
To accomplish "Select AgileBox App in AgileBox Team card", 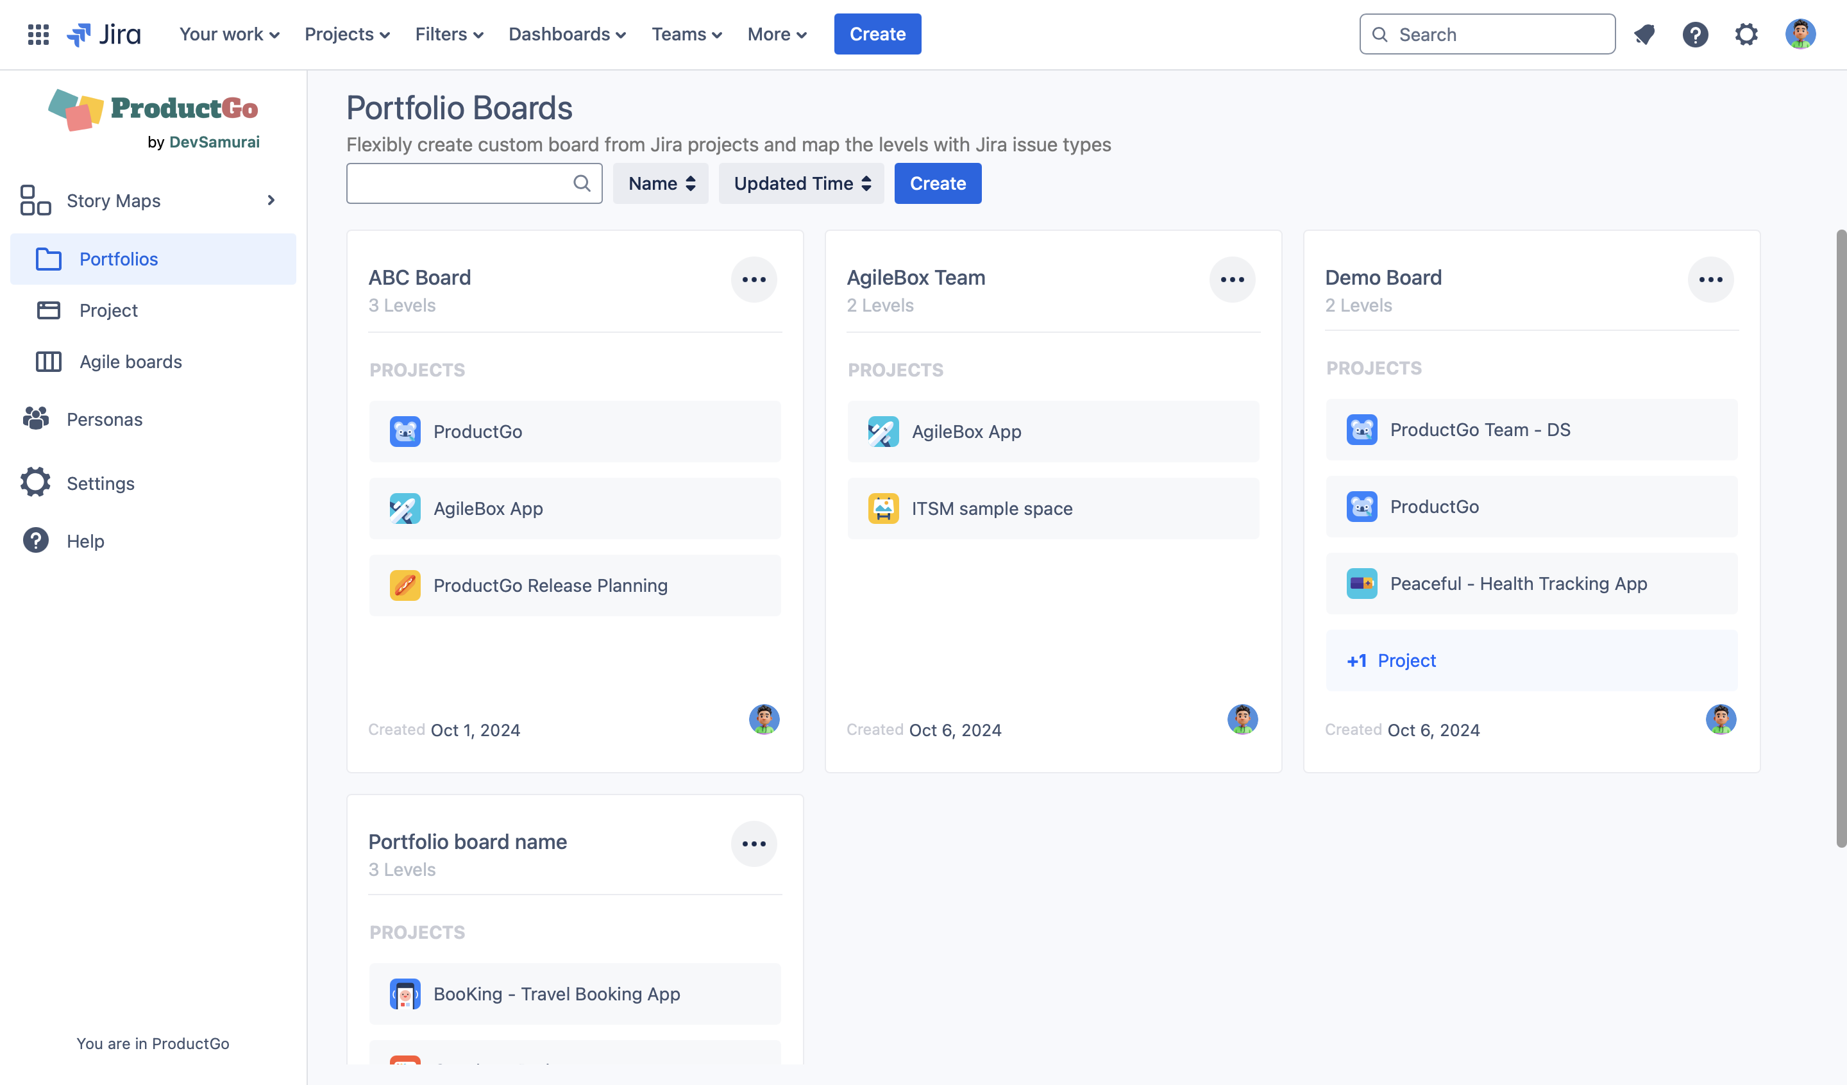I will pyautogui.click(x=1053, y=432).
